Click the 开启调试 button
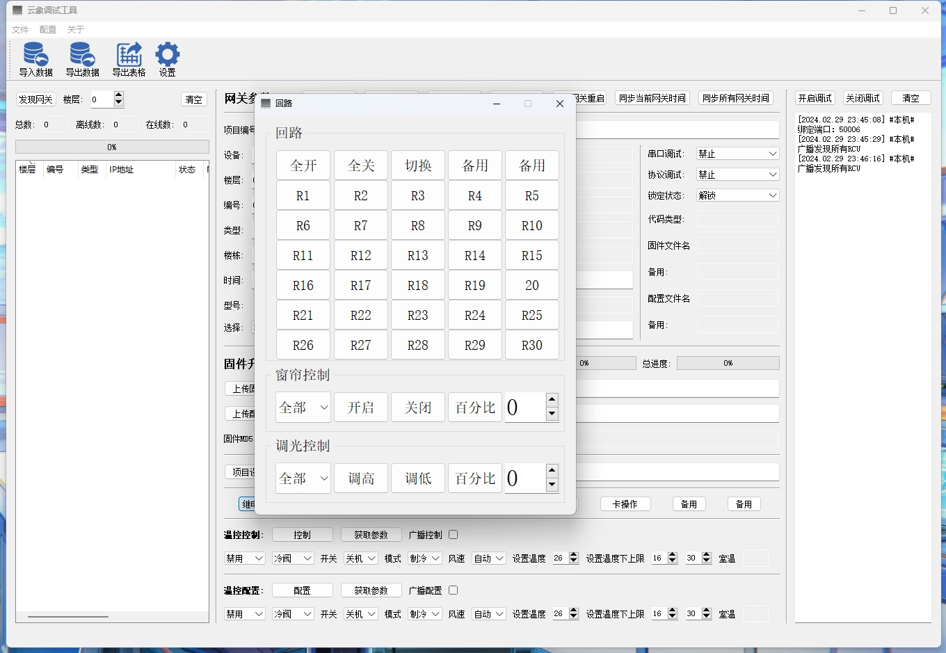This screenshot has height=653, width=946. [815, 98]
